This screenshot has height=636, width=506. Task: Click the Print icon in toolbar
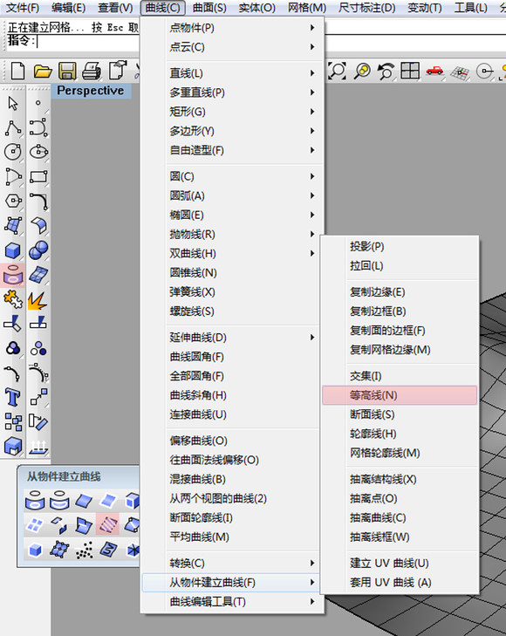[92, 71]
